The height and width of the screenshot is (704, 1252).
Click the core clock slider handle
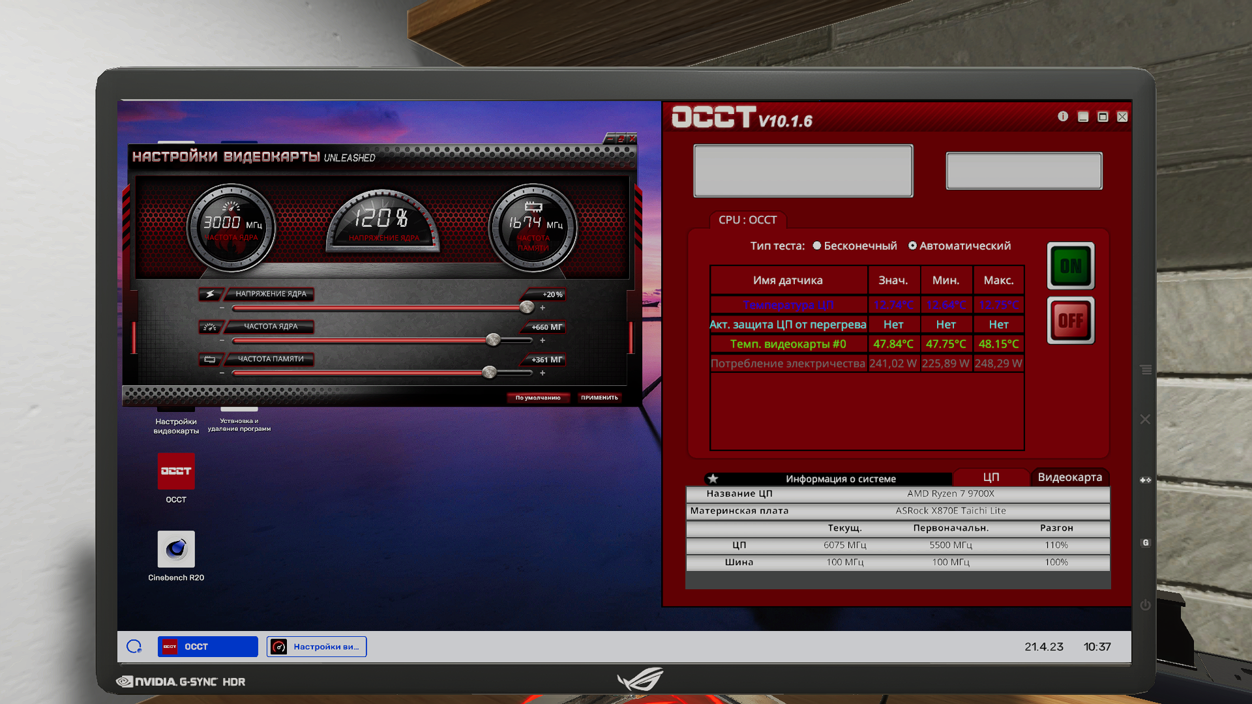click(x=494, y=340)
